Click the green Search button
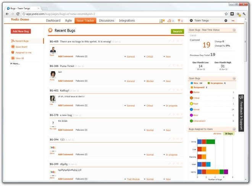252x186 pixels. tap(178, 32)
